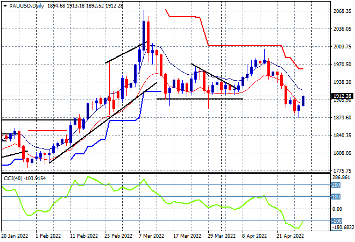The width and height of the screenshot is (355, 242).
Task: Click the CCI -100 level label
Action: point(337,220)
